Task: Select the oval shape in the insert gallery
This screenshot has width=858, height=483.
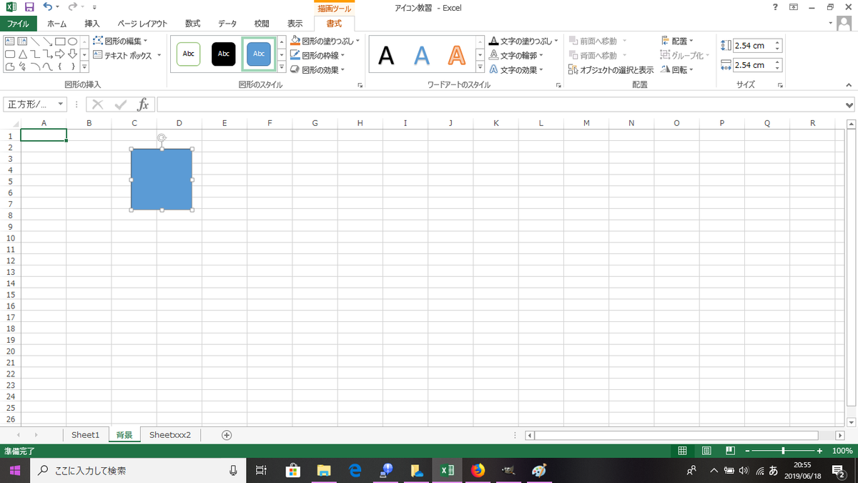Action: 71,42
